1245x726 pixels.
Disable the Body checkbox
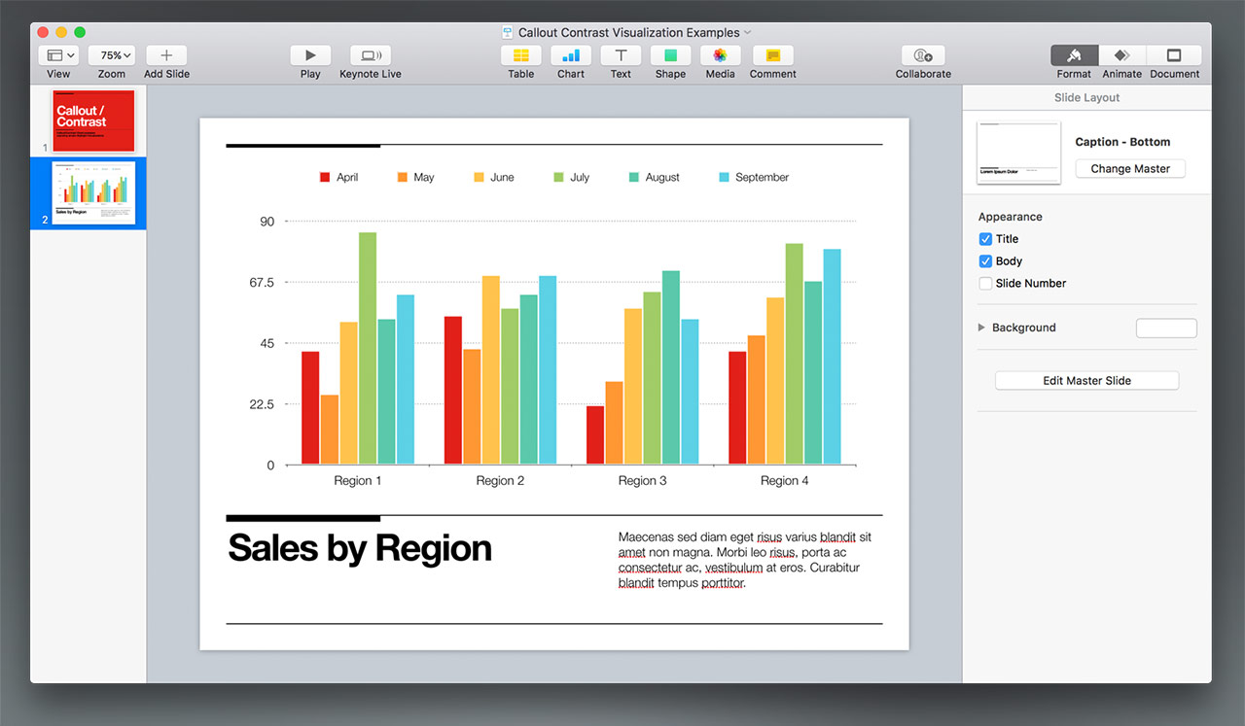pos(985,261)
